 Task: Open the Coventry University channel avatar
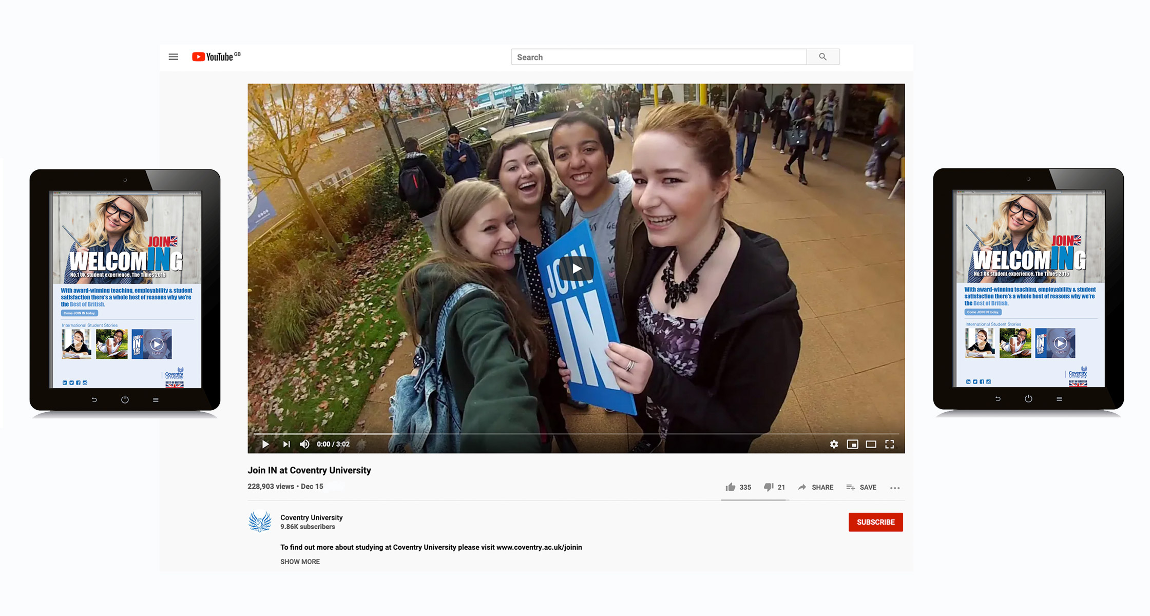(260, 522)
